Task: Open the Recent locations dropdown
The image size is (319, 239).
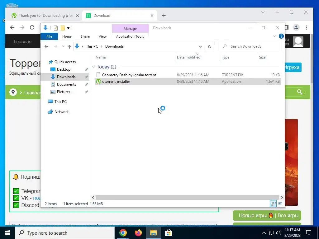Action: coord(63,47)
